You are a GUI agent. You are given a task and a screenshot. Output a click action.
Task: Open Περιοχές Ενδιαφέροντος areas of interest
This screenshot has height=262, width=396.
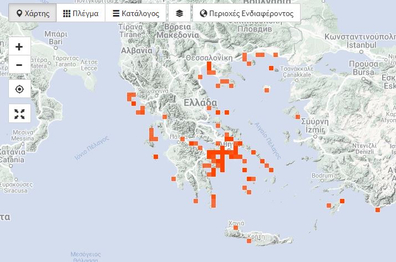pos(246,13)
